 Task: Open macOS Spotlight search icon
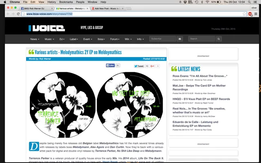tap(249, 2)
